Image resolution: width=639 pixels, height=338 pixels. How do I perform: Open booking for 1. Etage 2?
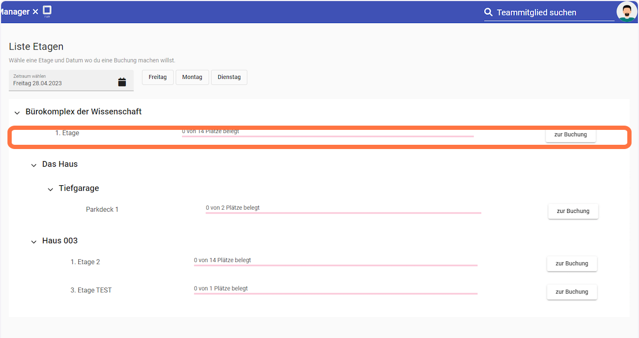pos(571,263)
